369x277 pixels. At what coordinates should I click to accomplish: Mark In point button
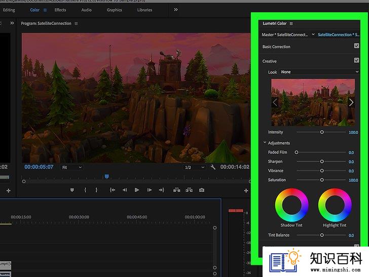click(x=85, y=190)
